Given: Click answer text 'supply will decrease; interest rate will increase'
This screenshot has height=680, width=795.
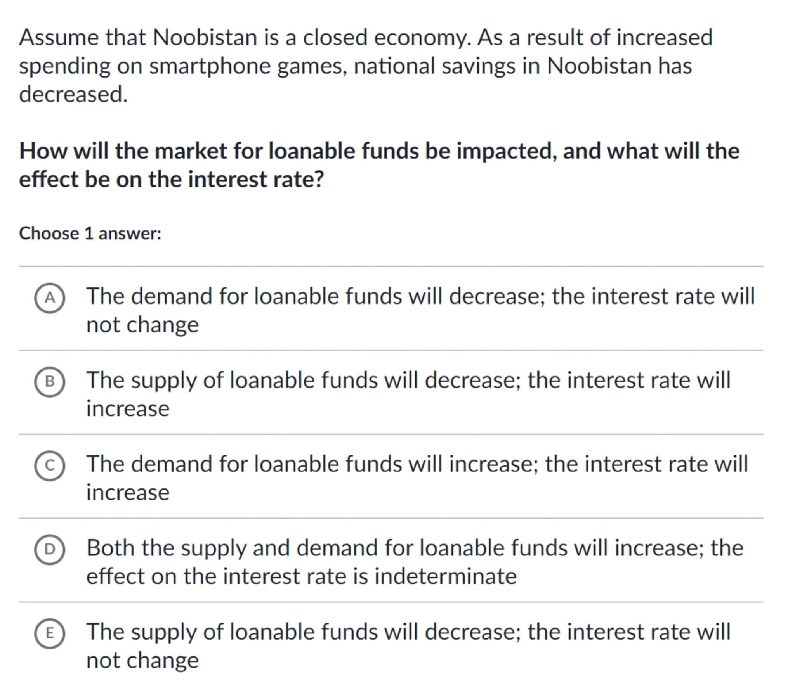Looking at the screenshot, I should pyautogui.click(x=408, y=380).
